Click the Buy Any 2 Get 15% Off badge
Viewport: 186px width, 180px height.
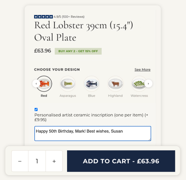coord(78,51)
